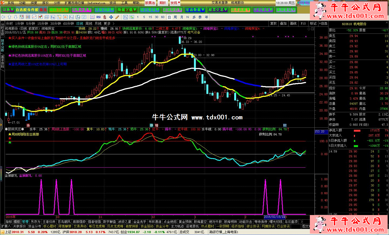This screenshot has height=235, width=389.
Task: Open the 资金驱动 bottom tab
Action: pyautogui.click(x=147, y=226)
